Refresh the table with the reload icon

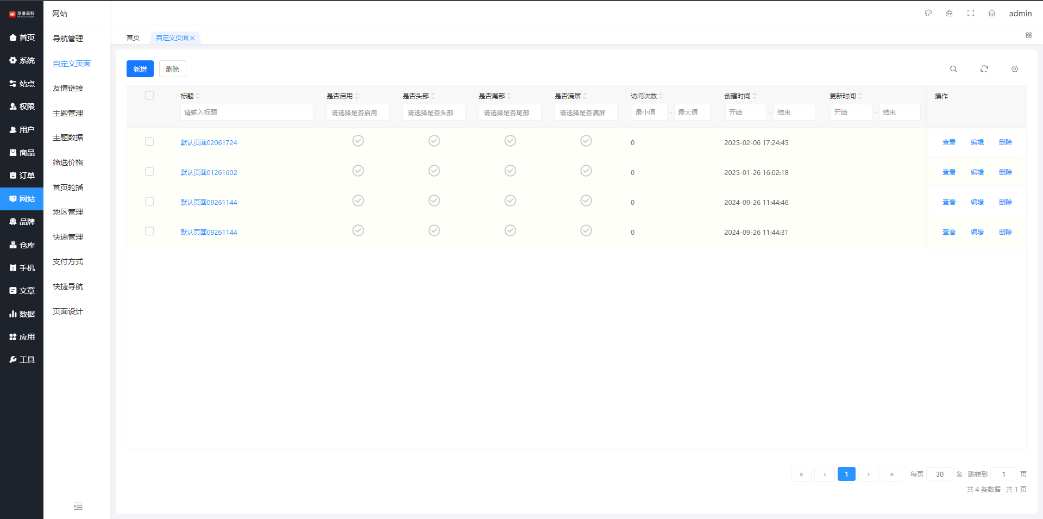[x=984, y=69]
